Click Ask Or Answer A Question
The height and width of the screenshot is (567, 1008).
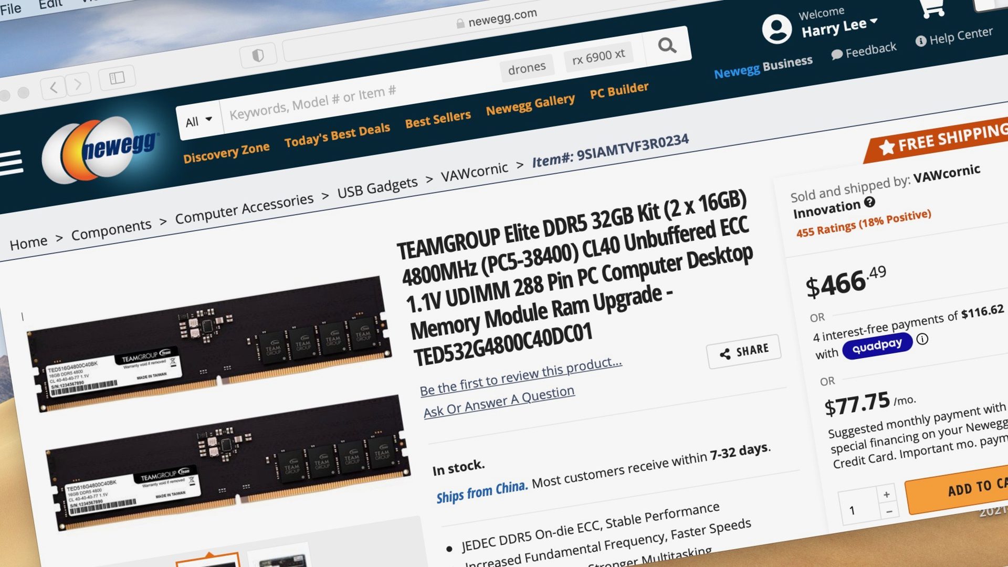499,401
